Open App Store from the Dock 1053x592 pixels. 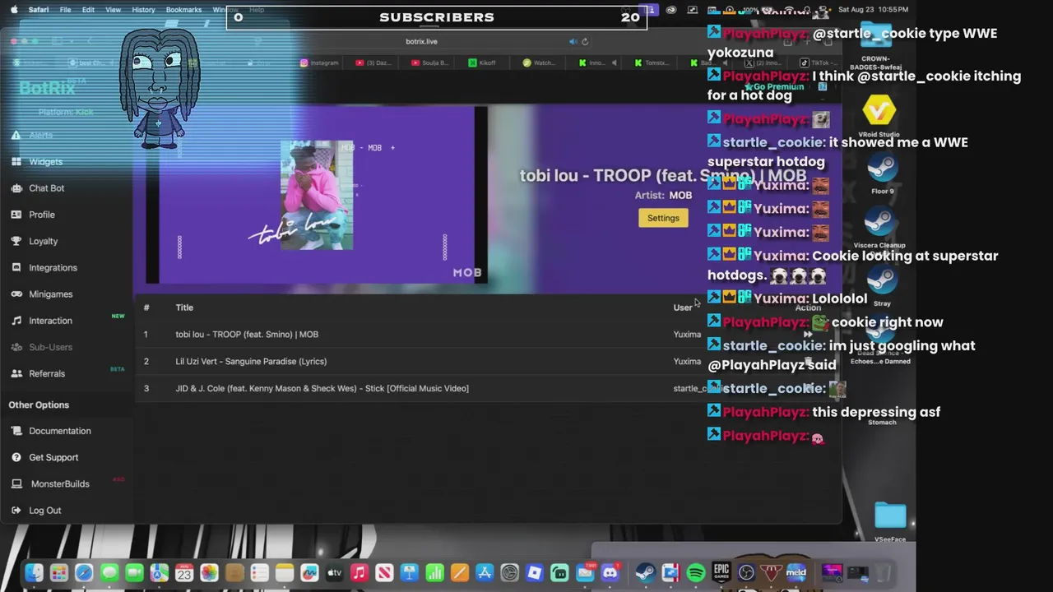485,572
